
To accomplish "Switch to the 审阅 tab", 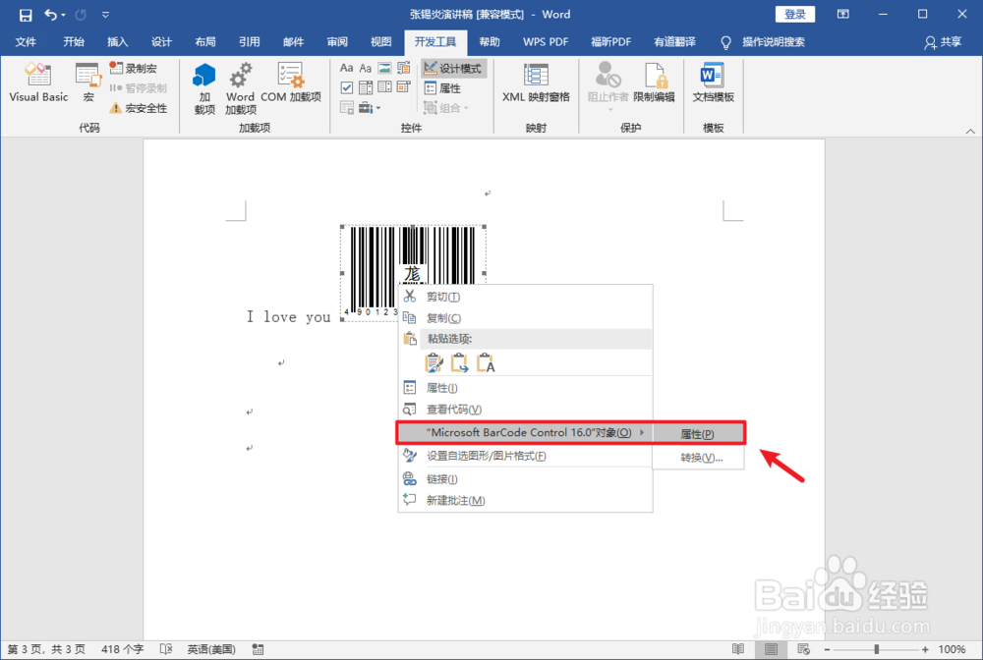I will [336, 42].
